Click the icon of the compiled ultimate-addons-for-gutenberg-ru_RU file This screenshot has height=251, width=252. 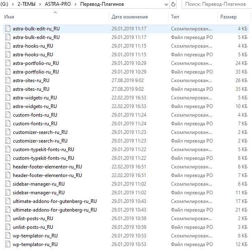pos(8,201)
